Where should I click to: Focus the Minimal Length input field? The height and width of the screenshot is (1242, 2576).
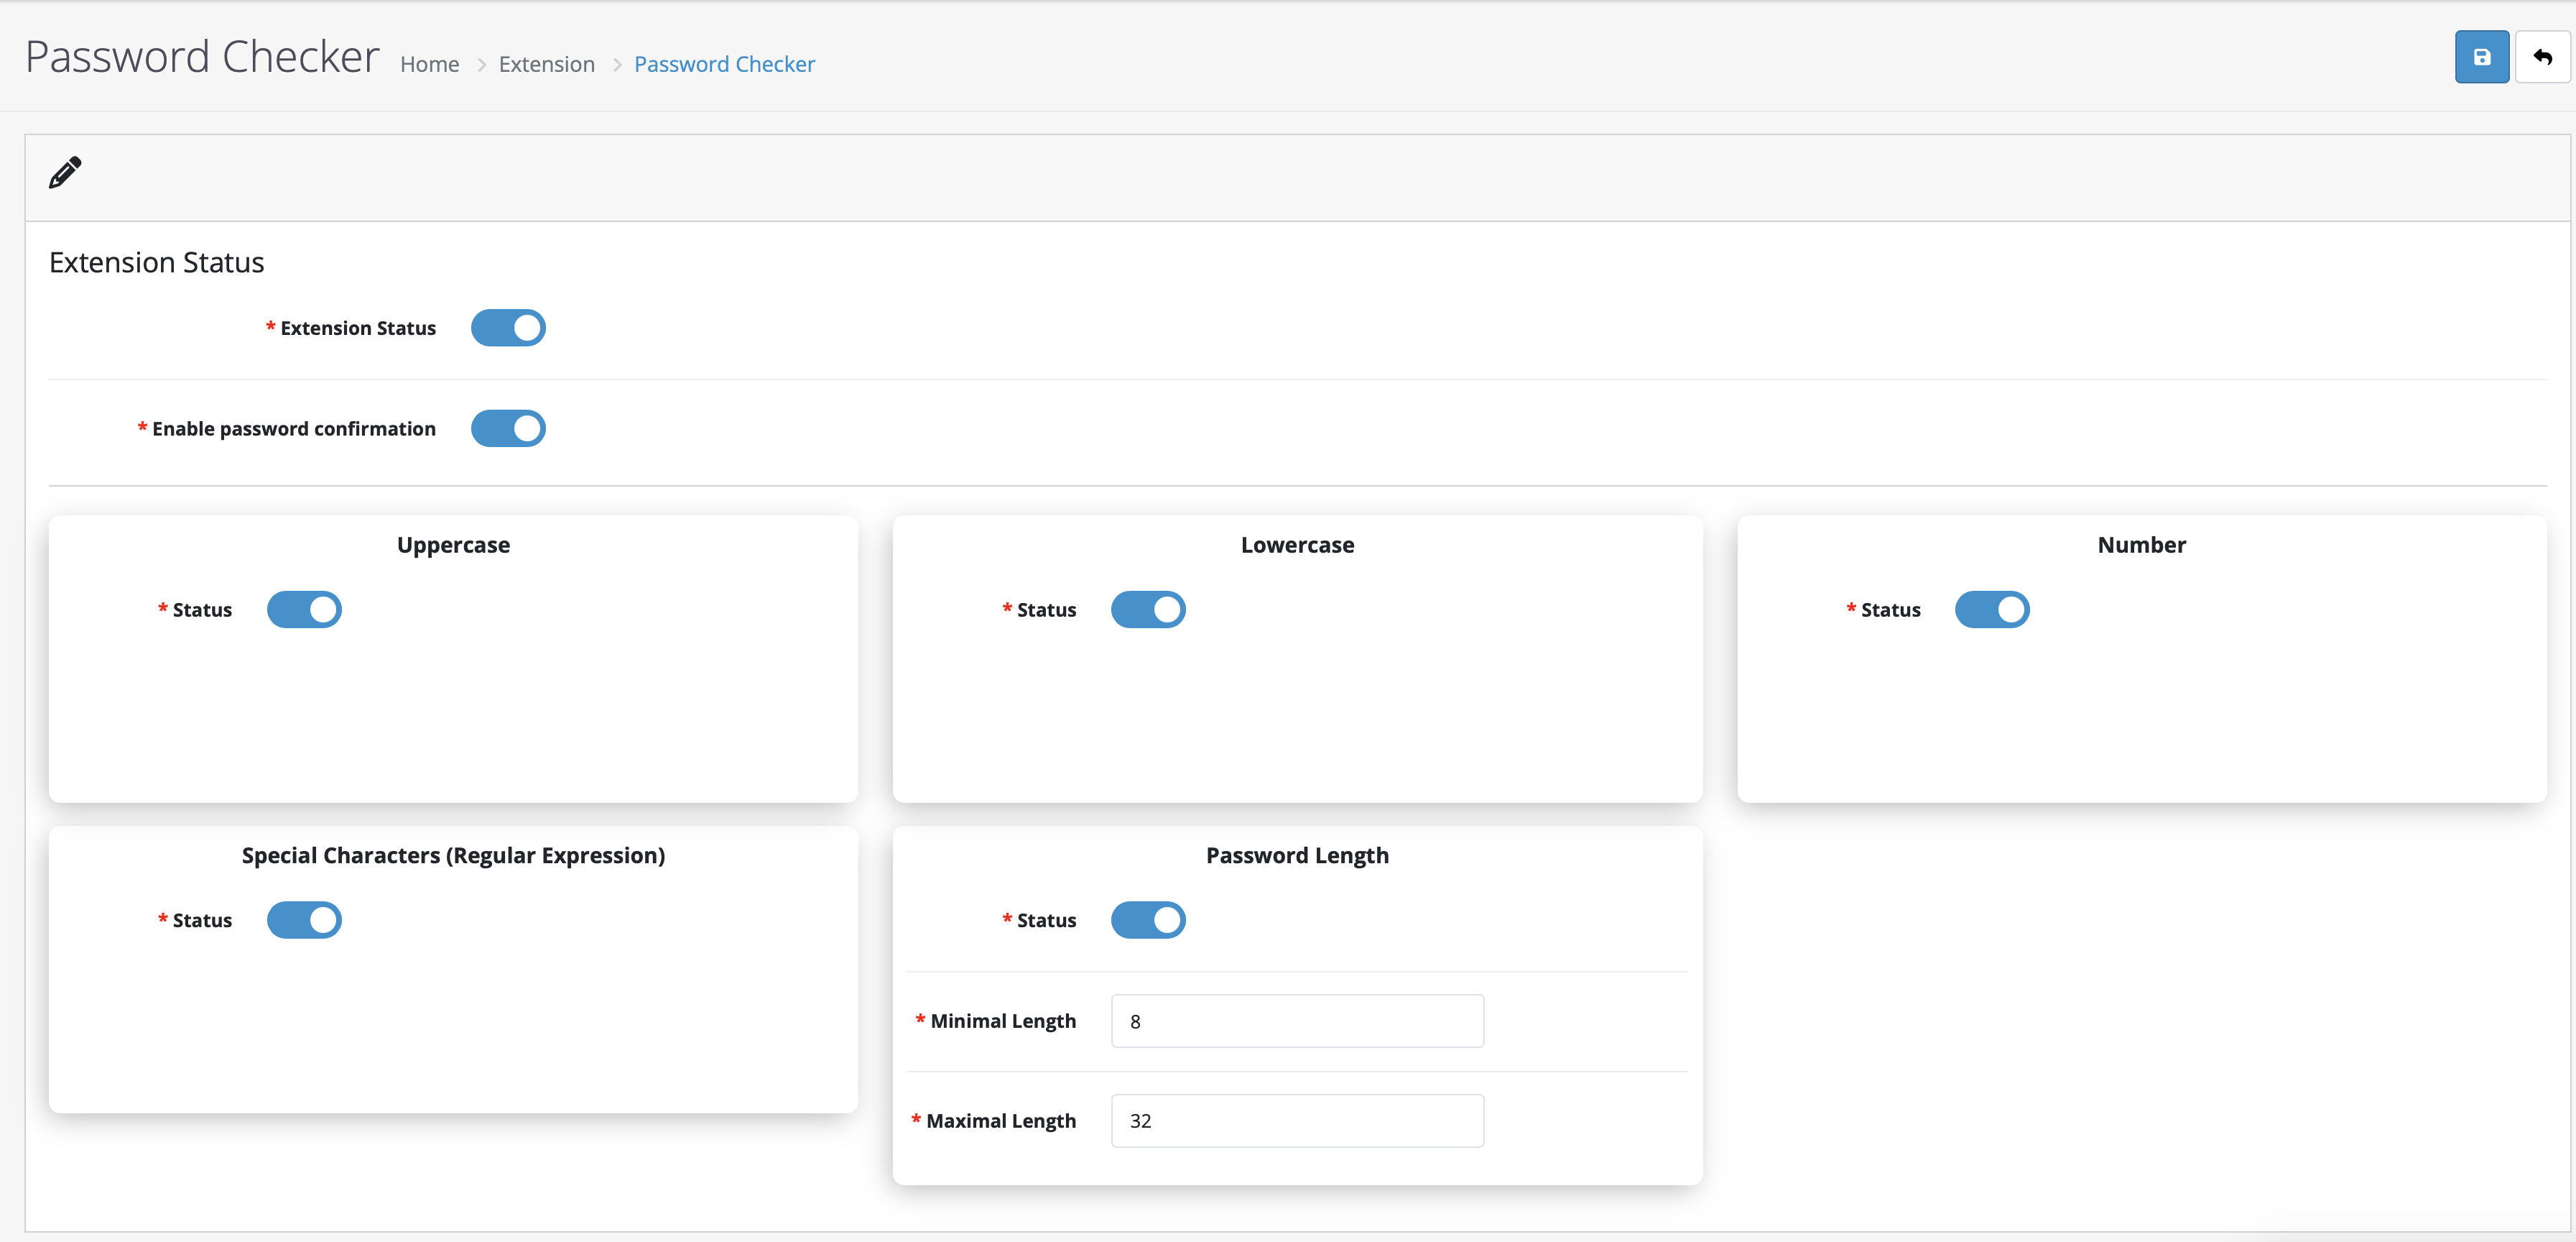[1297, 1021]
